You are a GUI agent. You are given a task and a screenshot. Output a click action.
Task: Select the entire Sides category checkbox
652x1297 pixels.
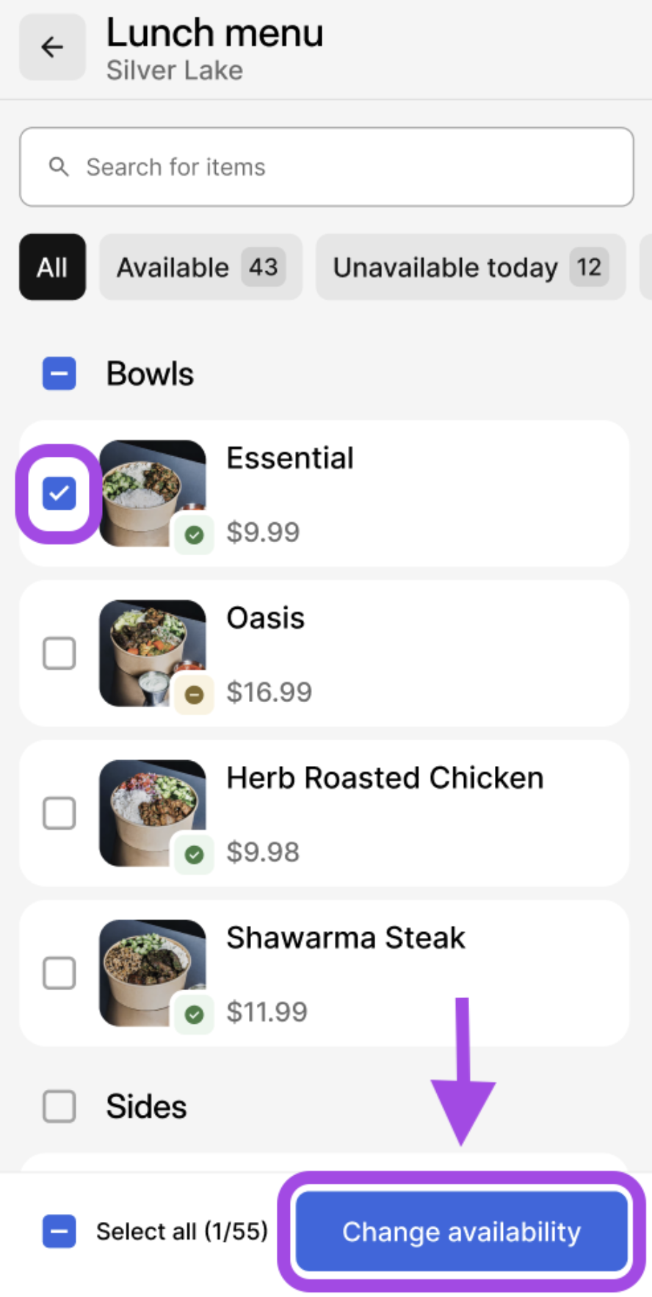click(59, 1106)
